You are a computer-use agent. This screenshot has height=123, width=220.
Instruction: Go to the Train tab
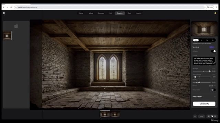tap(129, 13)
